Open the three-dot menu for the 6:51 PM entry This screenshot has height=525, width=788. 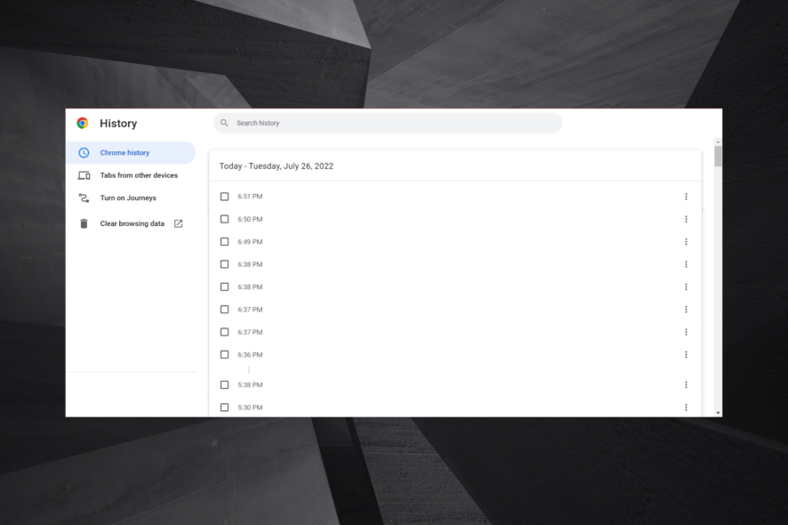coord(686,197)
